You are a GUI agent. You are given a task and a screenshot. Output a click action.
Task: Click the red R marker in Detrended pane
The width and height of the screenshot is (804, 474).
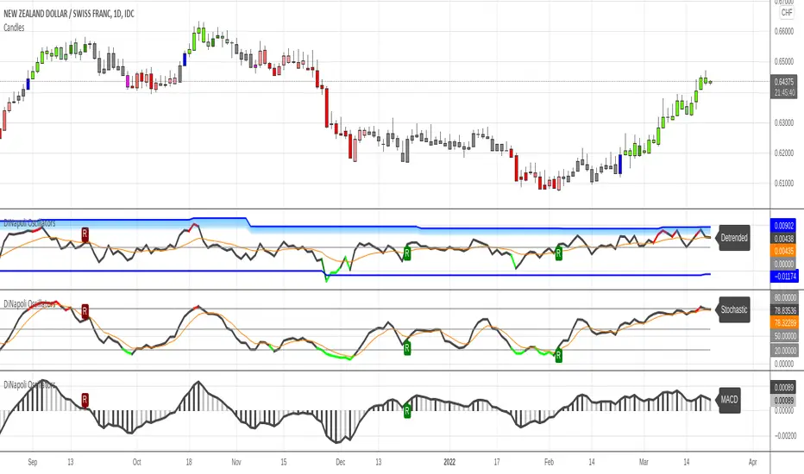pyautogui.click(x=85, y=234)
